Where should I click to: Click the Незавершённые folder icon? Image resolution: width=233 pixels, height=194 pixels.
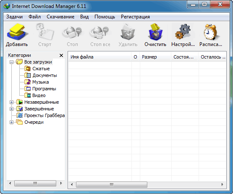coord(19,102)
